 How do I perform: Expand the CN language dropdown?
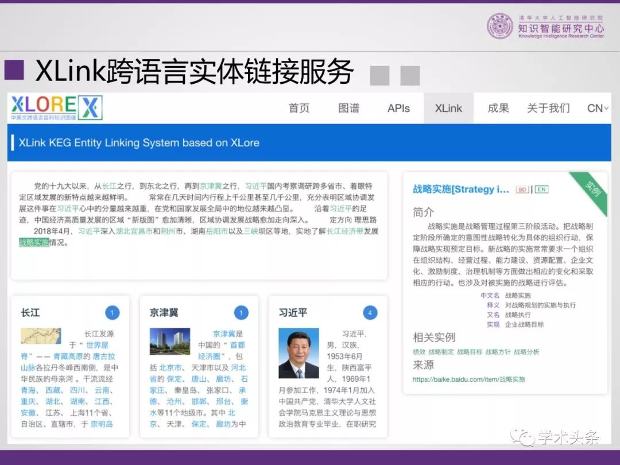[598, 108]
